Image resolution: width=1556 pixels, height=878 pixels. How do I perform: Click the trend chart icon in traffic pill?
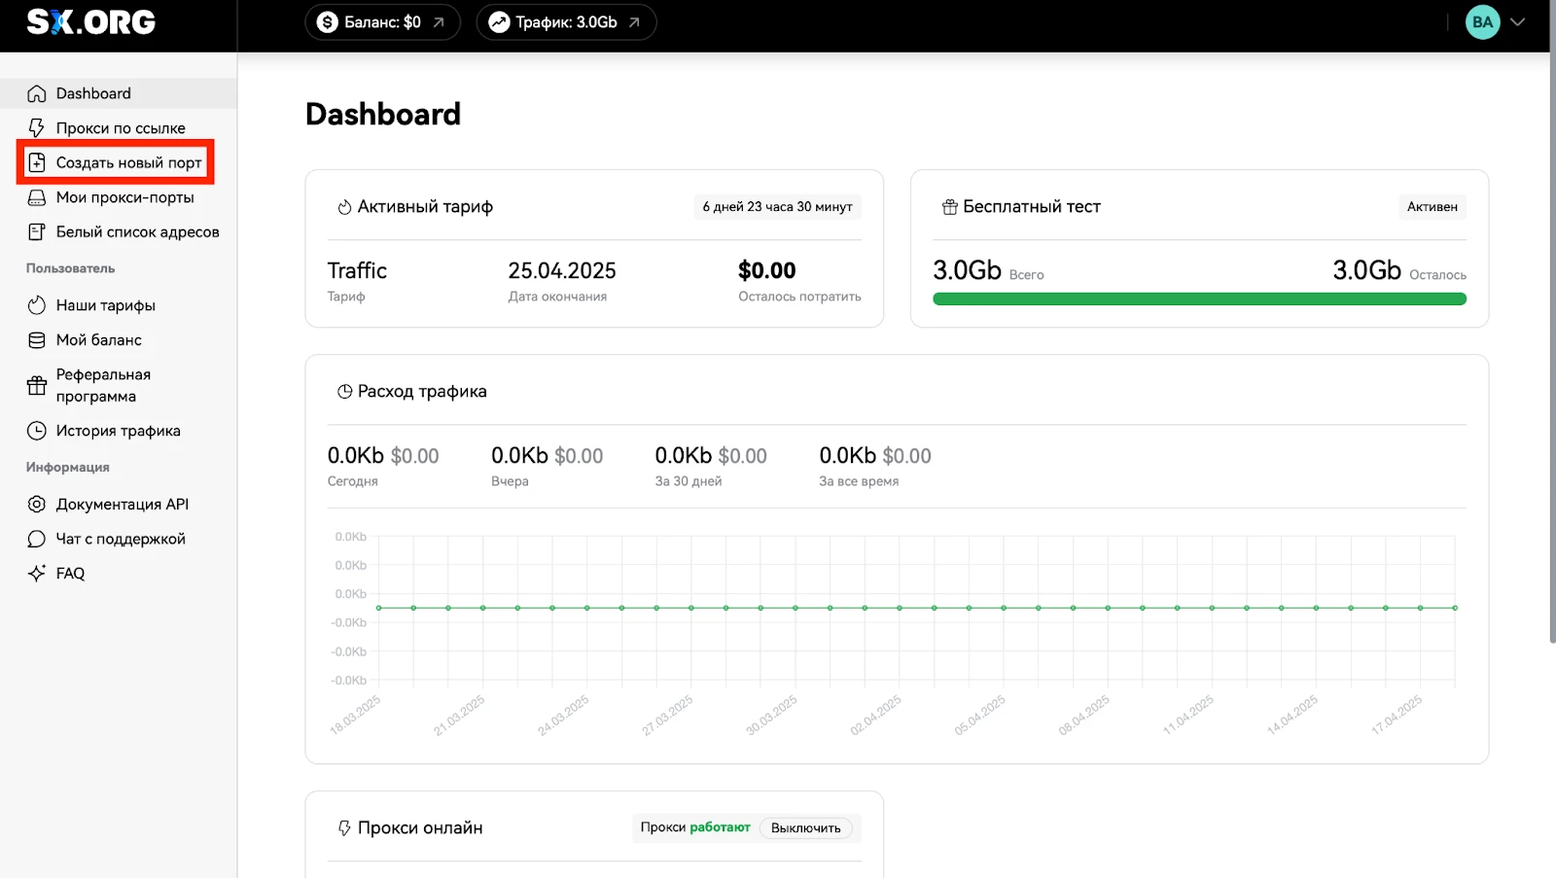(499, 22)
